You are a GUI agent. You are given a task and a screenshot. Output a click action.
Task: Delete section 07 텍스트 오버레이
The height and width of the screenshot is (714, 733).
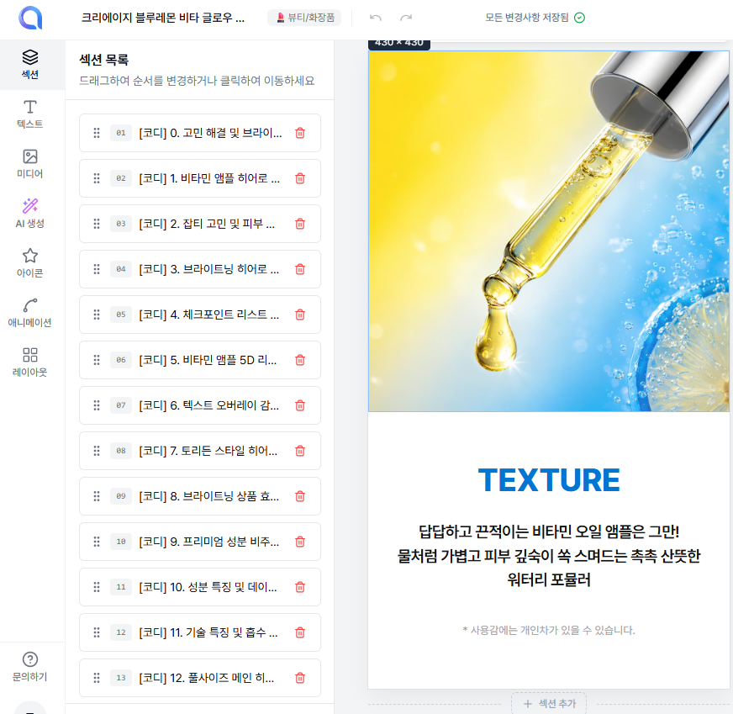click(x=300, y=405)
